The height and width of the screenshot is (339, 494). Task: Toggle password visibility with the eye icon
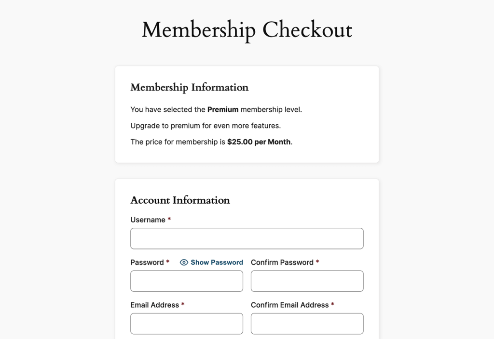184,262
